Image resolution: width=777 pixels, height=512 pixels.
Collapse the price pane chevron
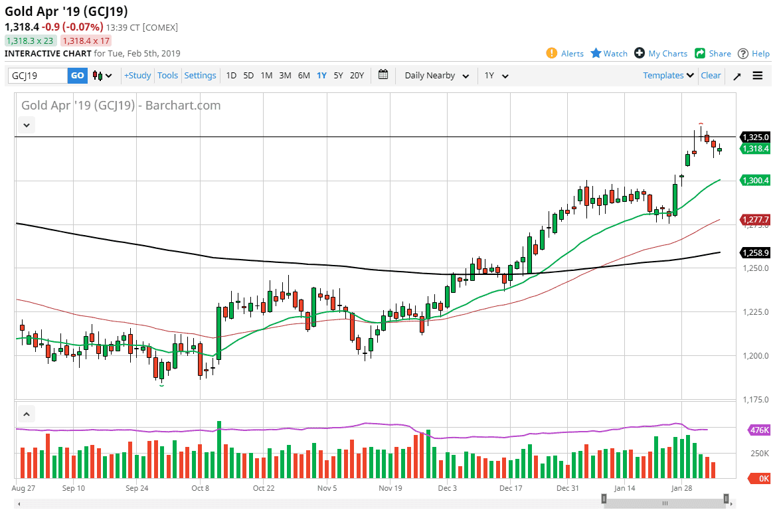pos(27,124)
